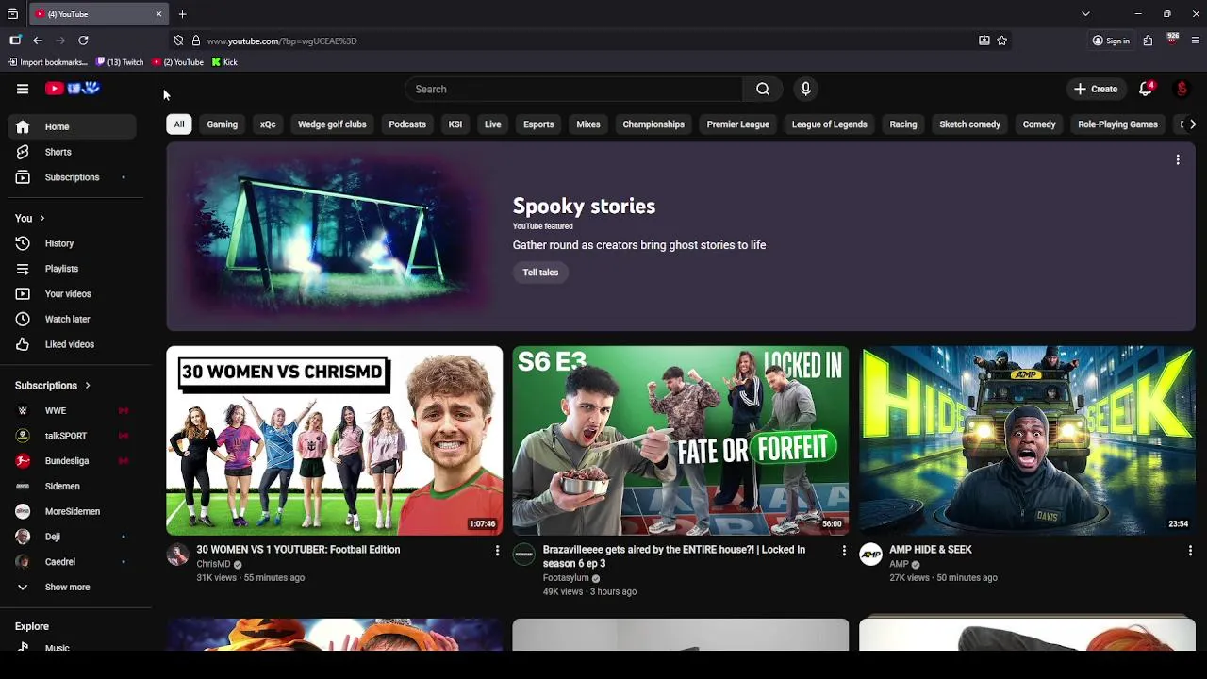This screenshot has height=679, width=1207.
Task: Click the browser address bar URL
Action: [x=282, y=41]
